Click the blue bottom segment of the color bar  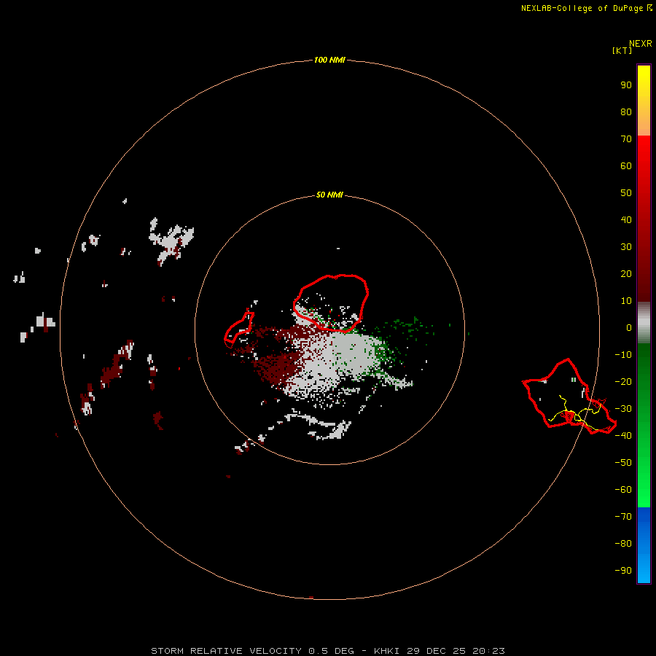point(644,545)
